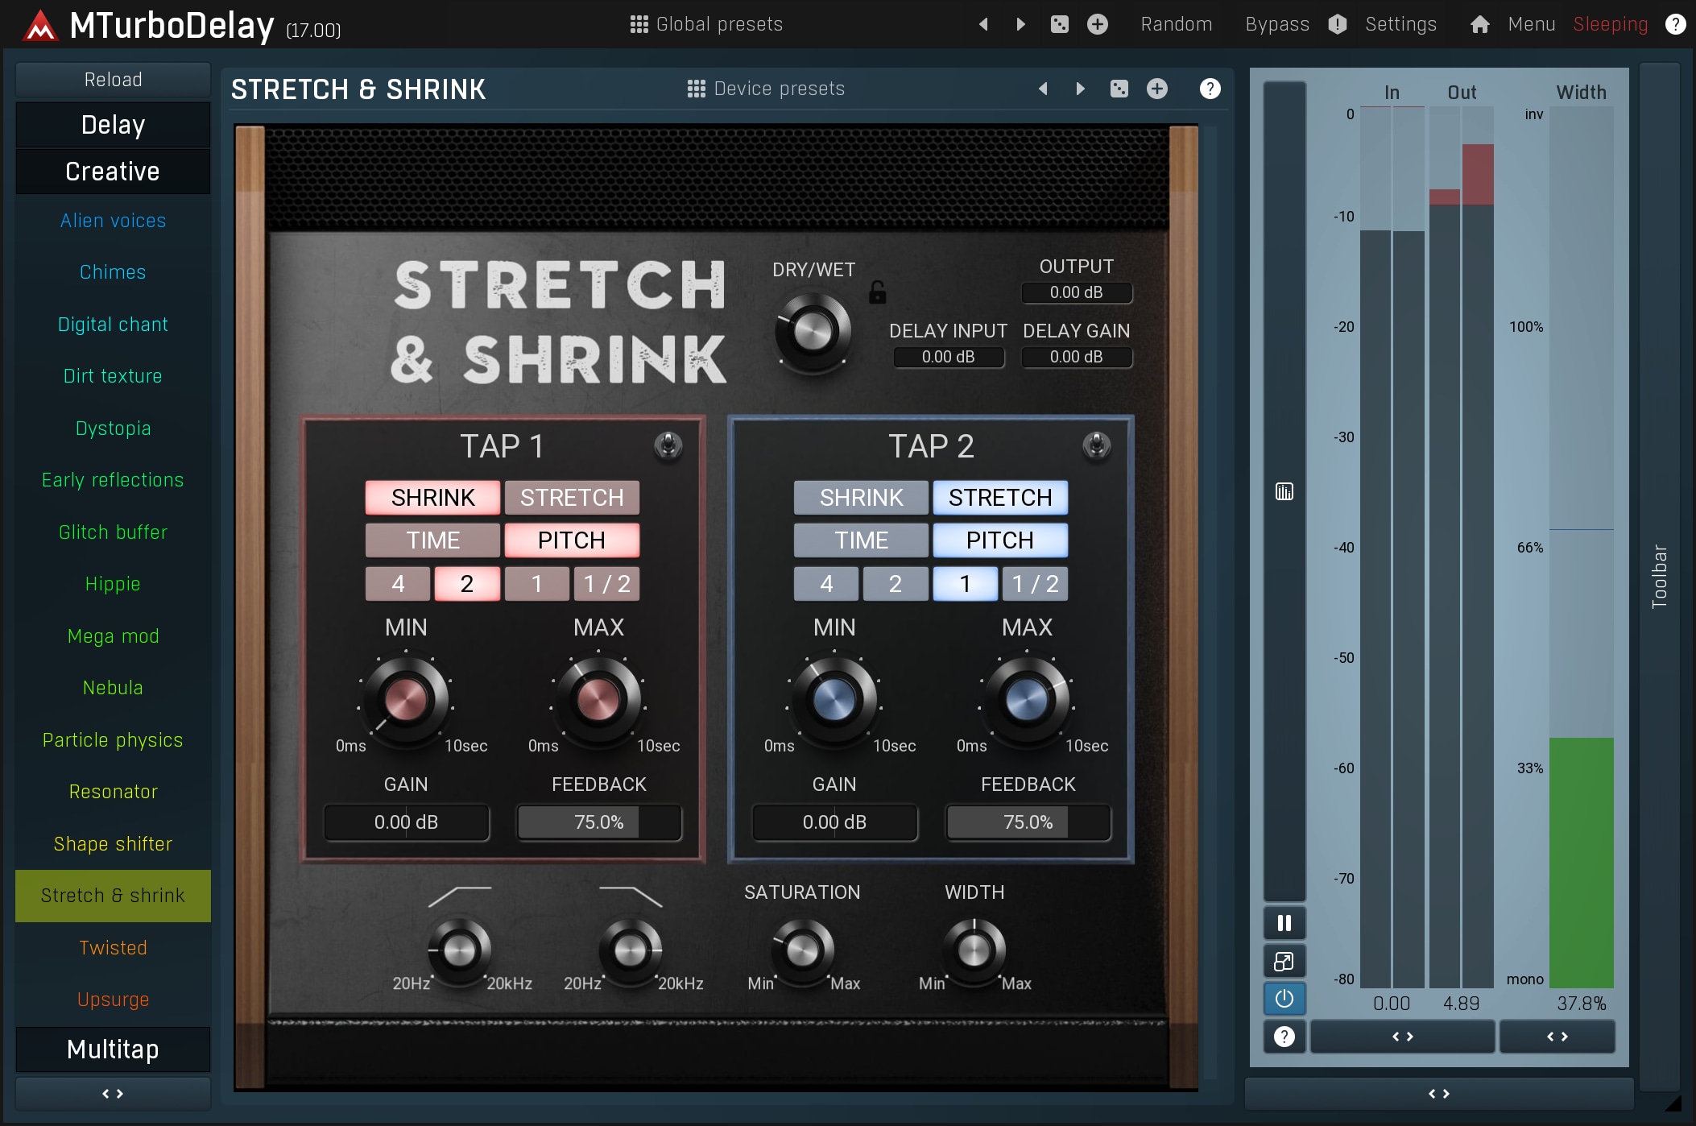Open the Multitap category tab
Image resolution: width=1696 pixels, height=1126 pixels.
pyautogui.click(x=113, y=1049)
